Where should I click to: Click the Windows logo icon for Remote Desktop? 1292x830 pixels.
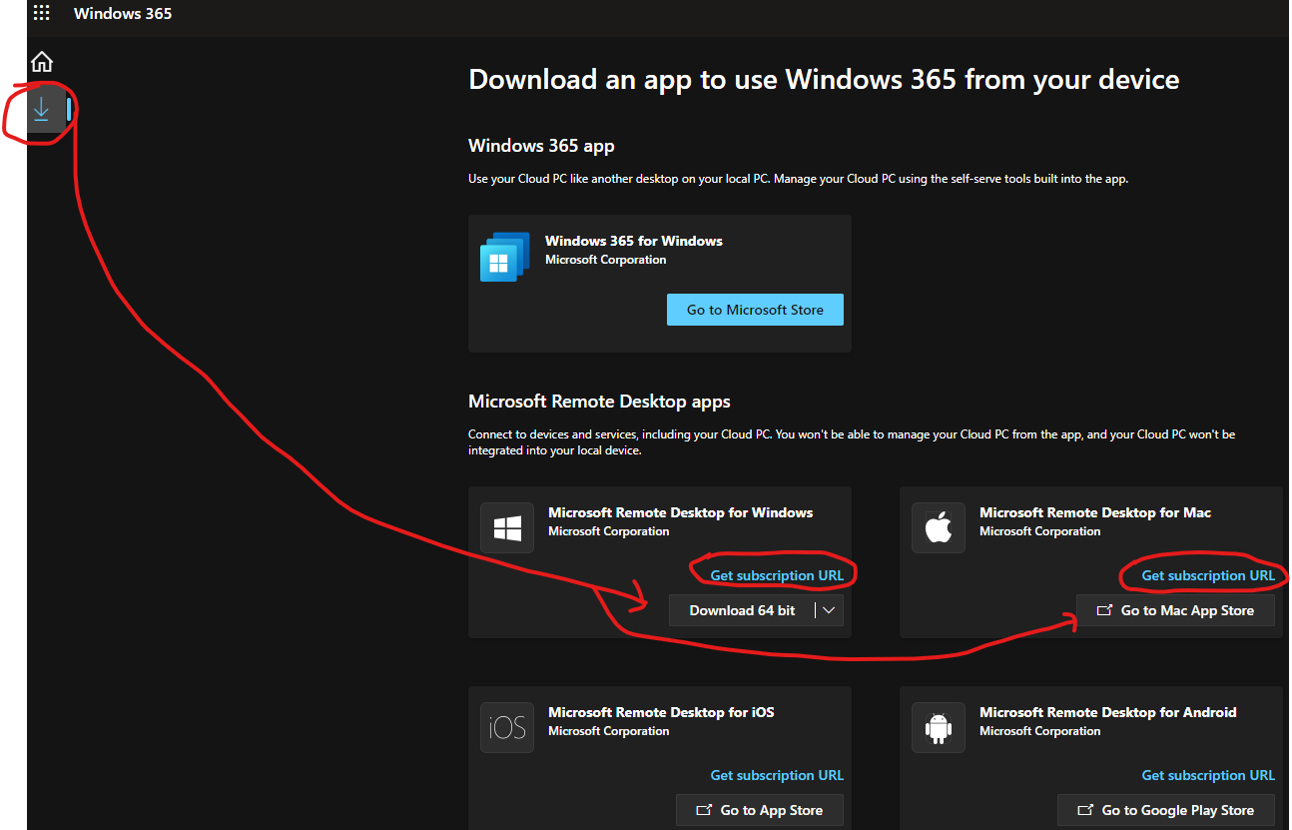click(x=507, y=528)
